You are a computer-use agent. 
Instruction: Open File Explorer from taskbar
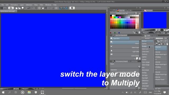tap(29, 92)
